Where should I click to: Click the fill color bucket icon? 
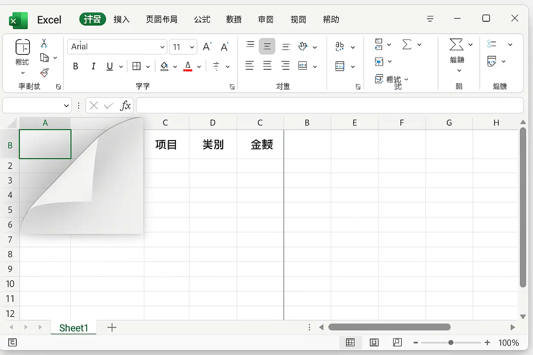pos(164,66)
